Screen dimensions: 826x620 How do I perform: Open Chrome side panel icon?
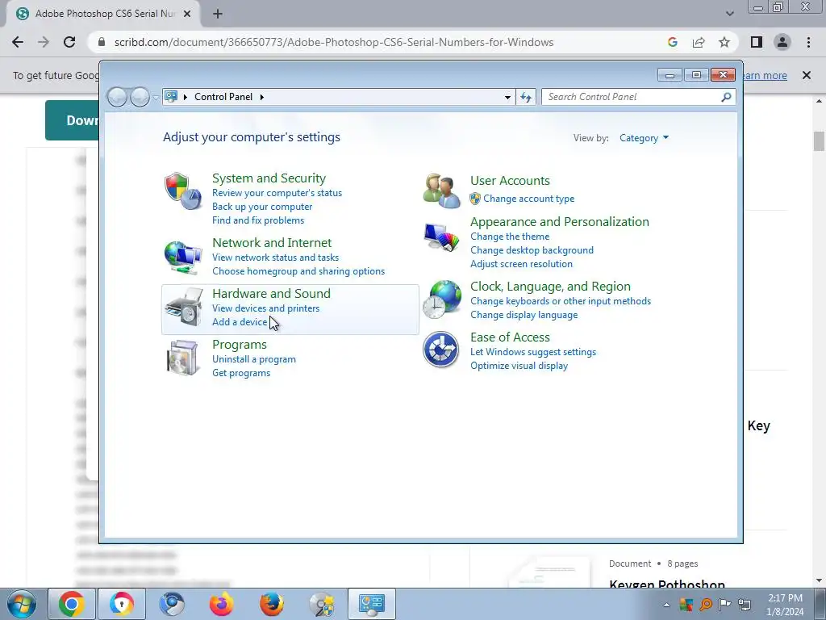coord(757,42)
